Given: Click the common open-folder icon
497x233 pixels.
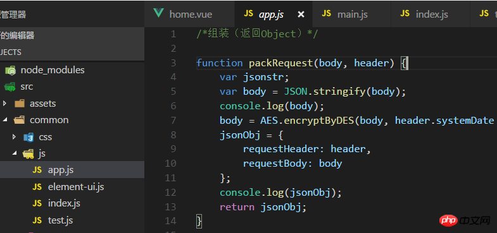Looking at the screenshot, I should (20, 120).
